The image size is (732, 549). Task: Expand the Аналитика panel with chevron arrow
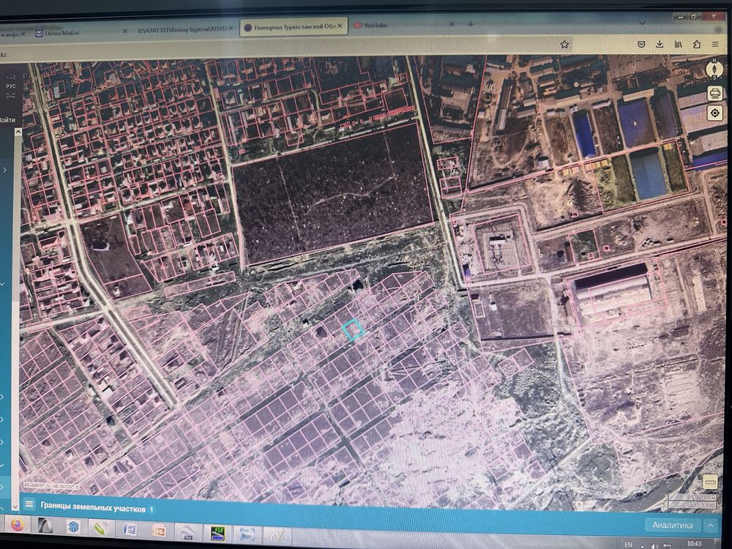point(711,526)
